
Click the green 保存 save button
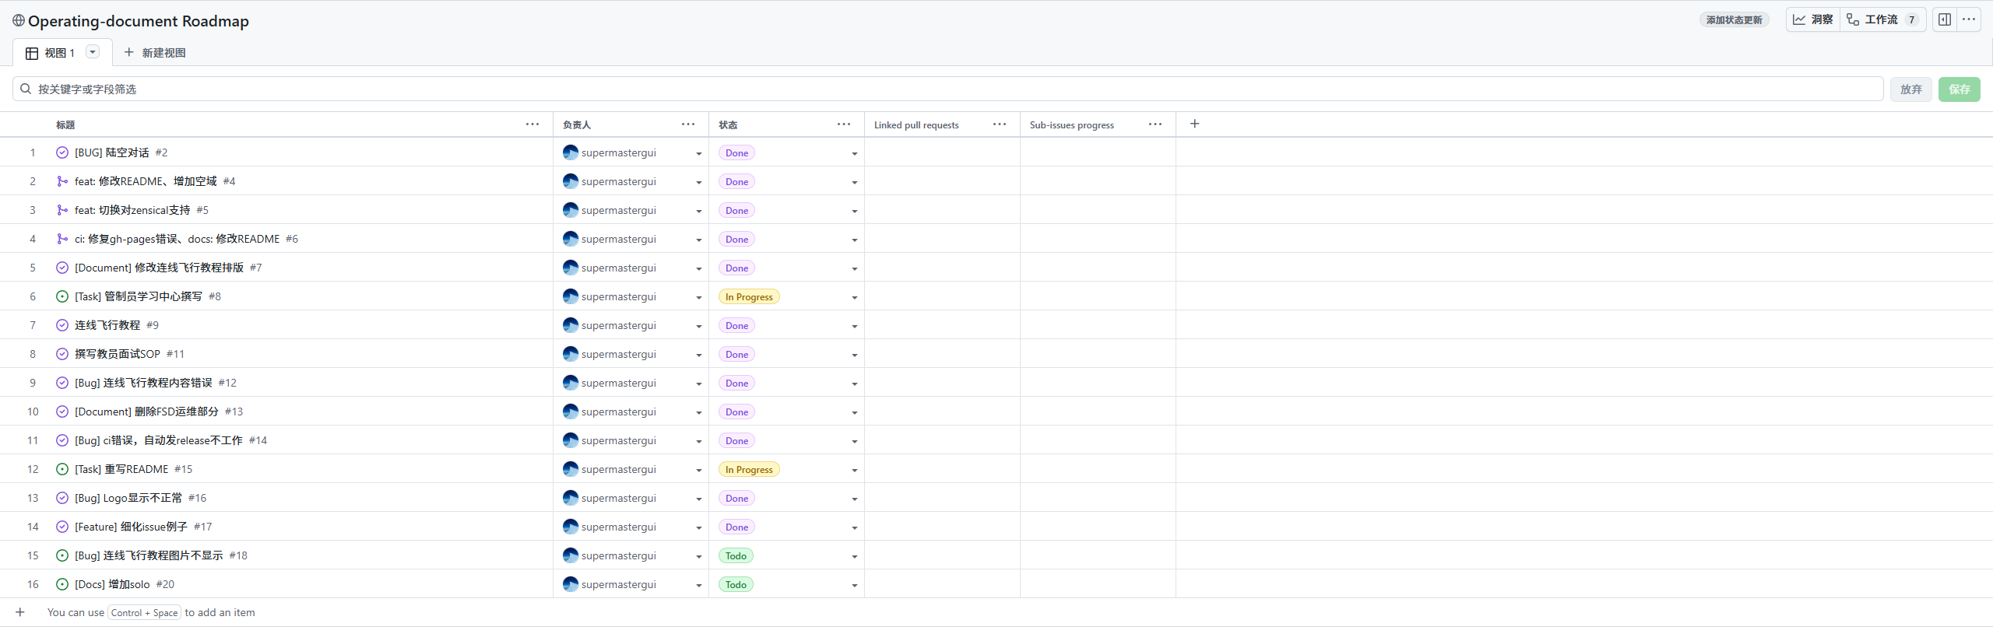coord(1959,89)
